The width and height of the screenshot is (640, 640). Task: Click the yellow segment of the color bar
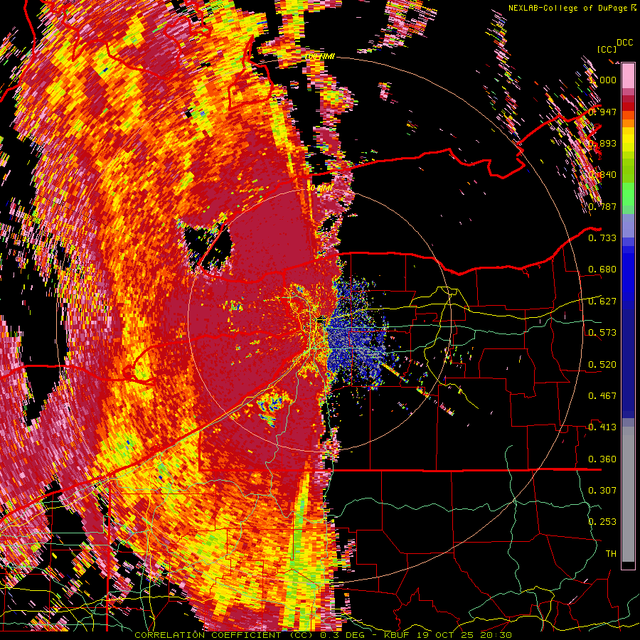tap(628, 139)
